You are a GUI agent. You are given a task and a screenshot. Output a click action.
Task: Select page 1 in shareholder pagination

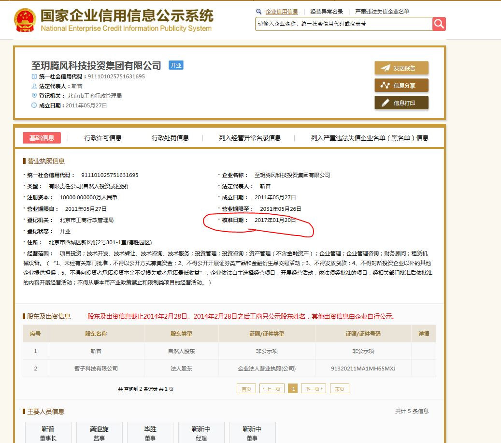pyautogui.click(x=293, y=389)
